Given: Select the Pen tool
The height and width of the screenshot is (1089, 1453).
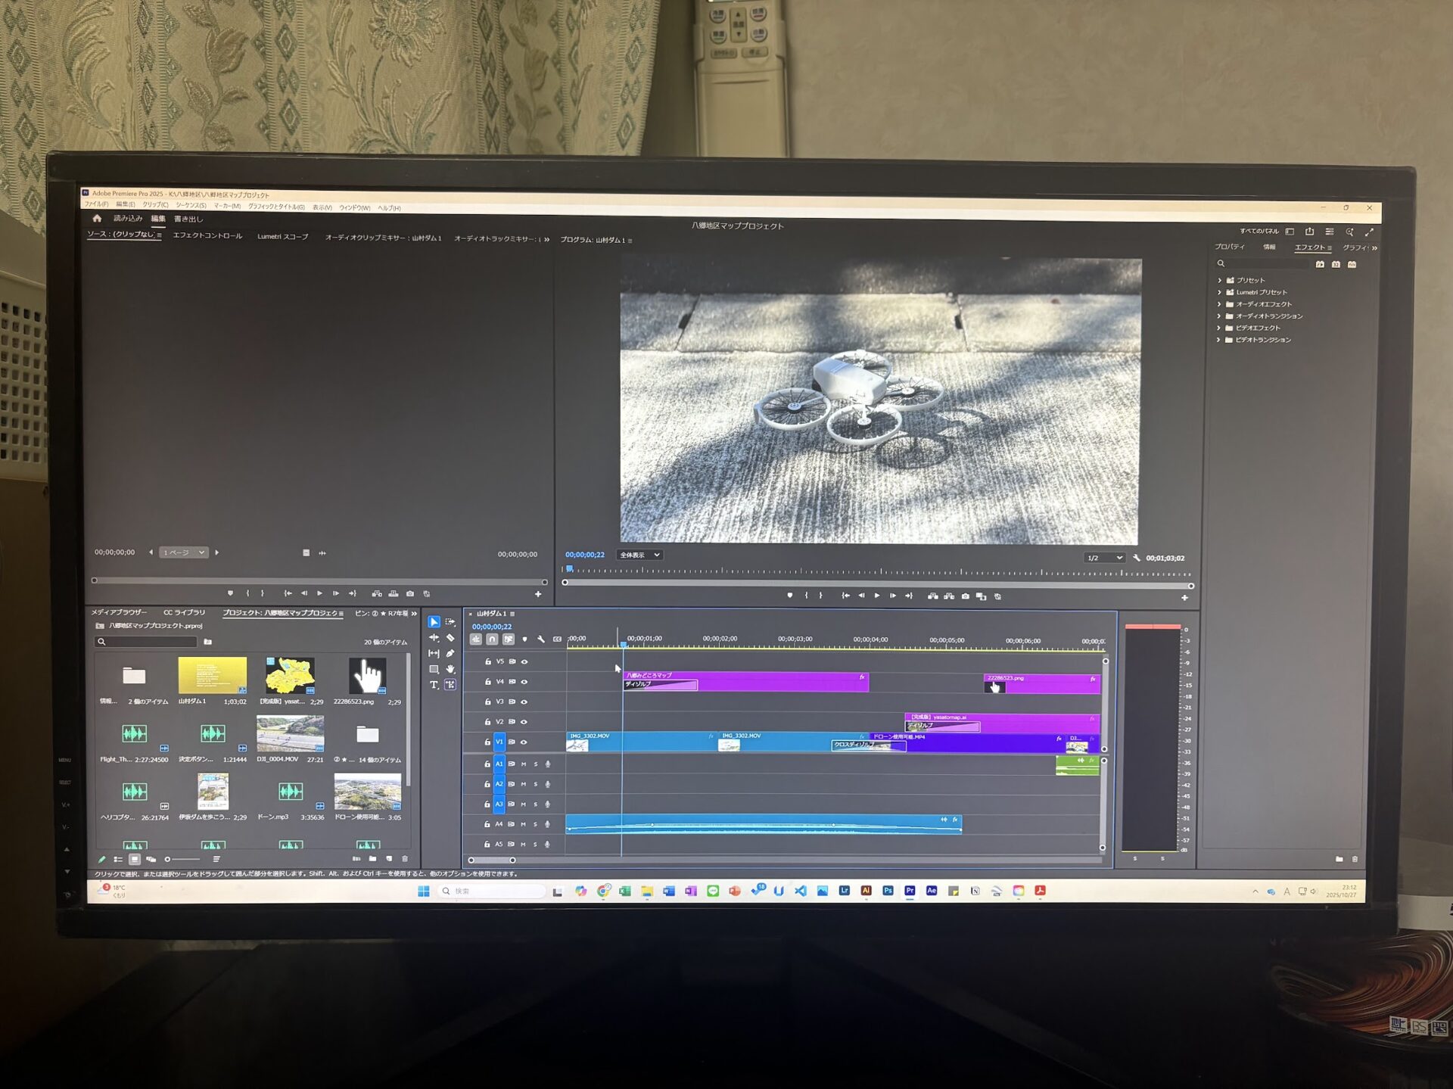Looking at the screenshot, I should point(451,653).
